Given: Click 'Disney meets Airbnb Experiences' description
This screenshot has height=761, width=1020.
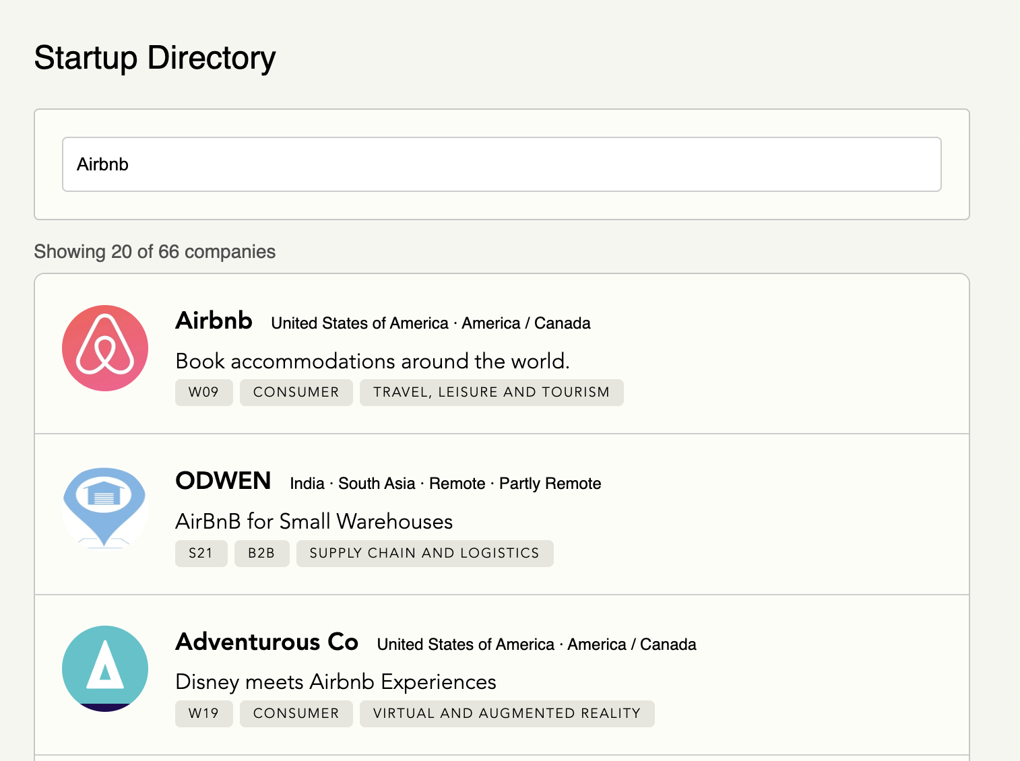Looking at the screenshot, I should coord(336,682).
